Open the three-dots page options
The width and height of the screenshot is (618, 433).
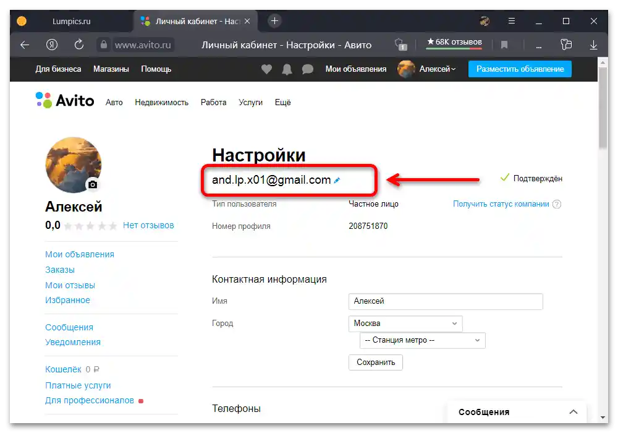point(539,46)
